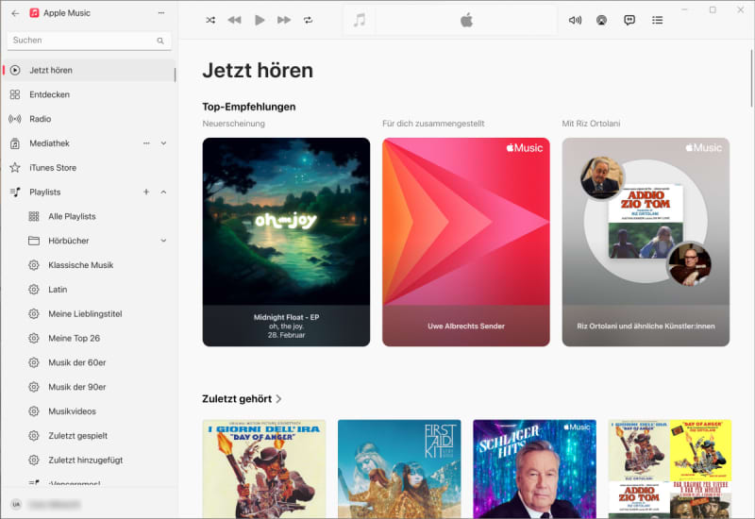The height and width of the screenshot is (519, 755).
Task: Click the back arrow icon
Action: pyautogui.click(x=15, y=13)
